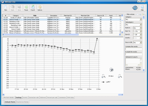The width and height of the screenshot is (148, 106).
Task: Switch to the Gravity tab
Action: (x=25, y=97)
